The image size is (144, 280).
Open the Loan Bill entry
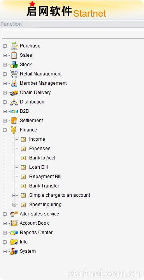(39, 167)
